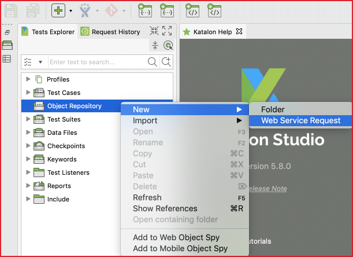Click the Link with Editor target icon
This screenshot has height=257, width=353.
[x=168, y=45]
